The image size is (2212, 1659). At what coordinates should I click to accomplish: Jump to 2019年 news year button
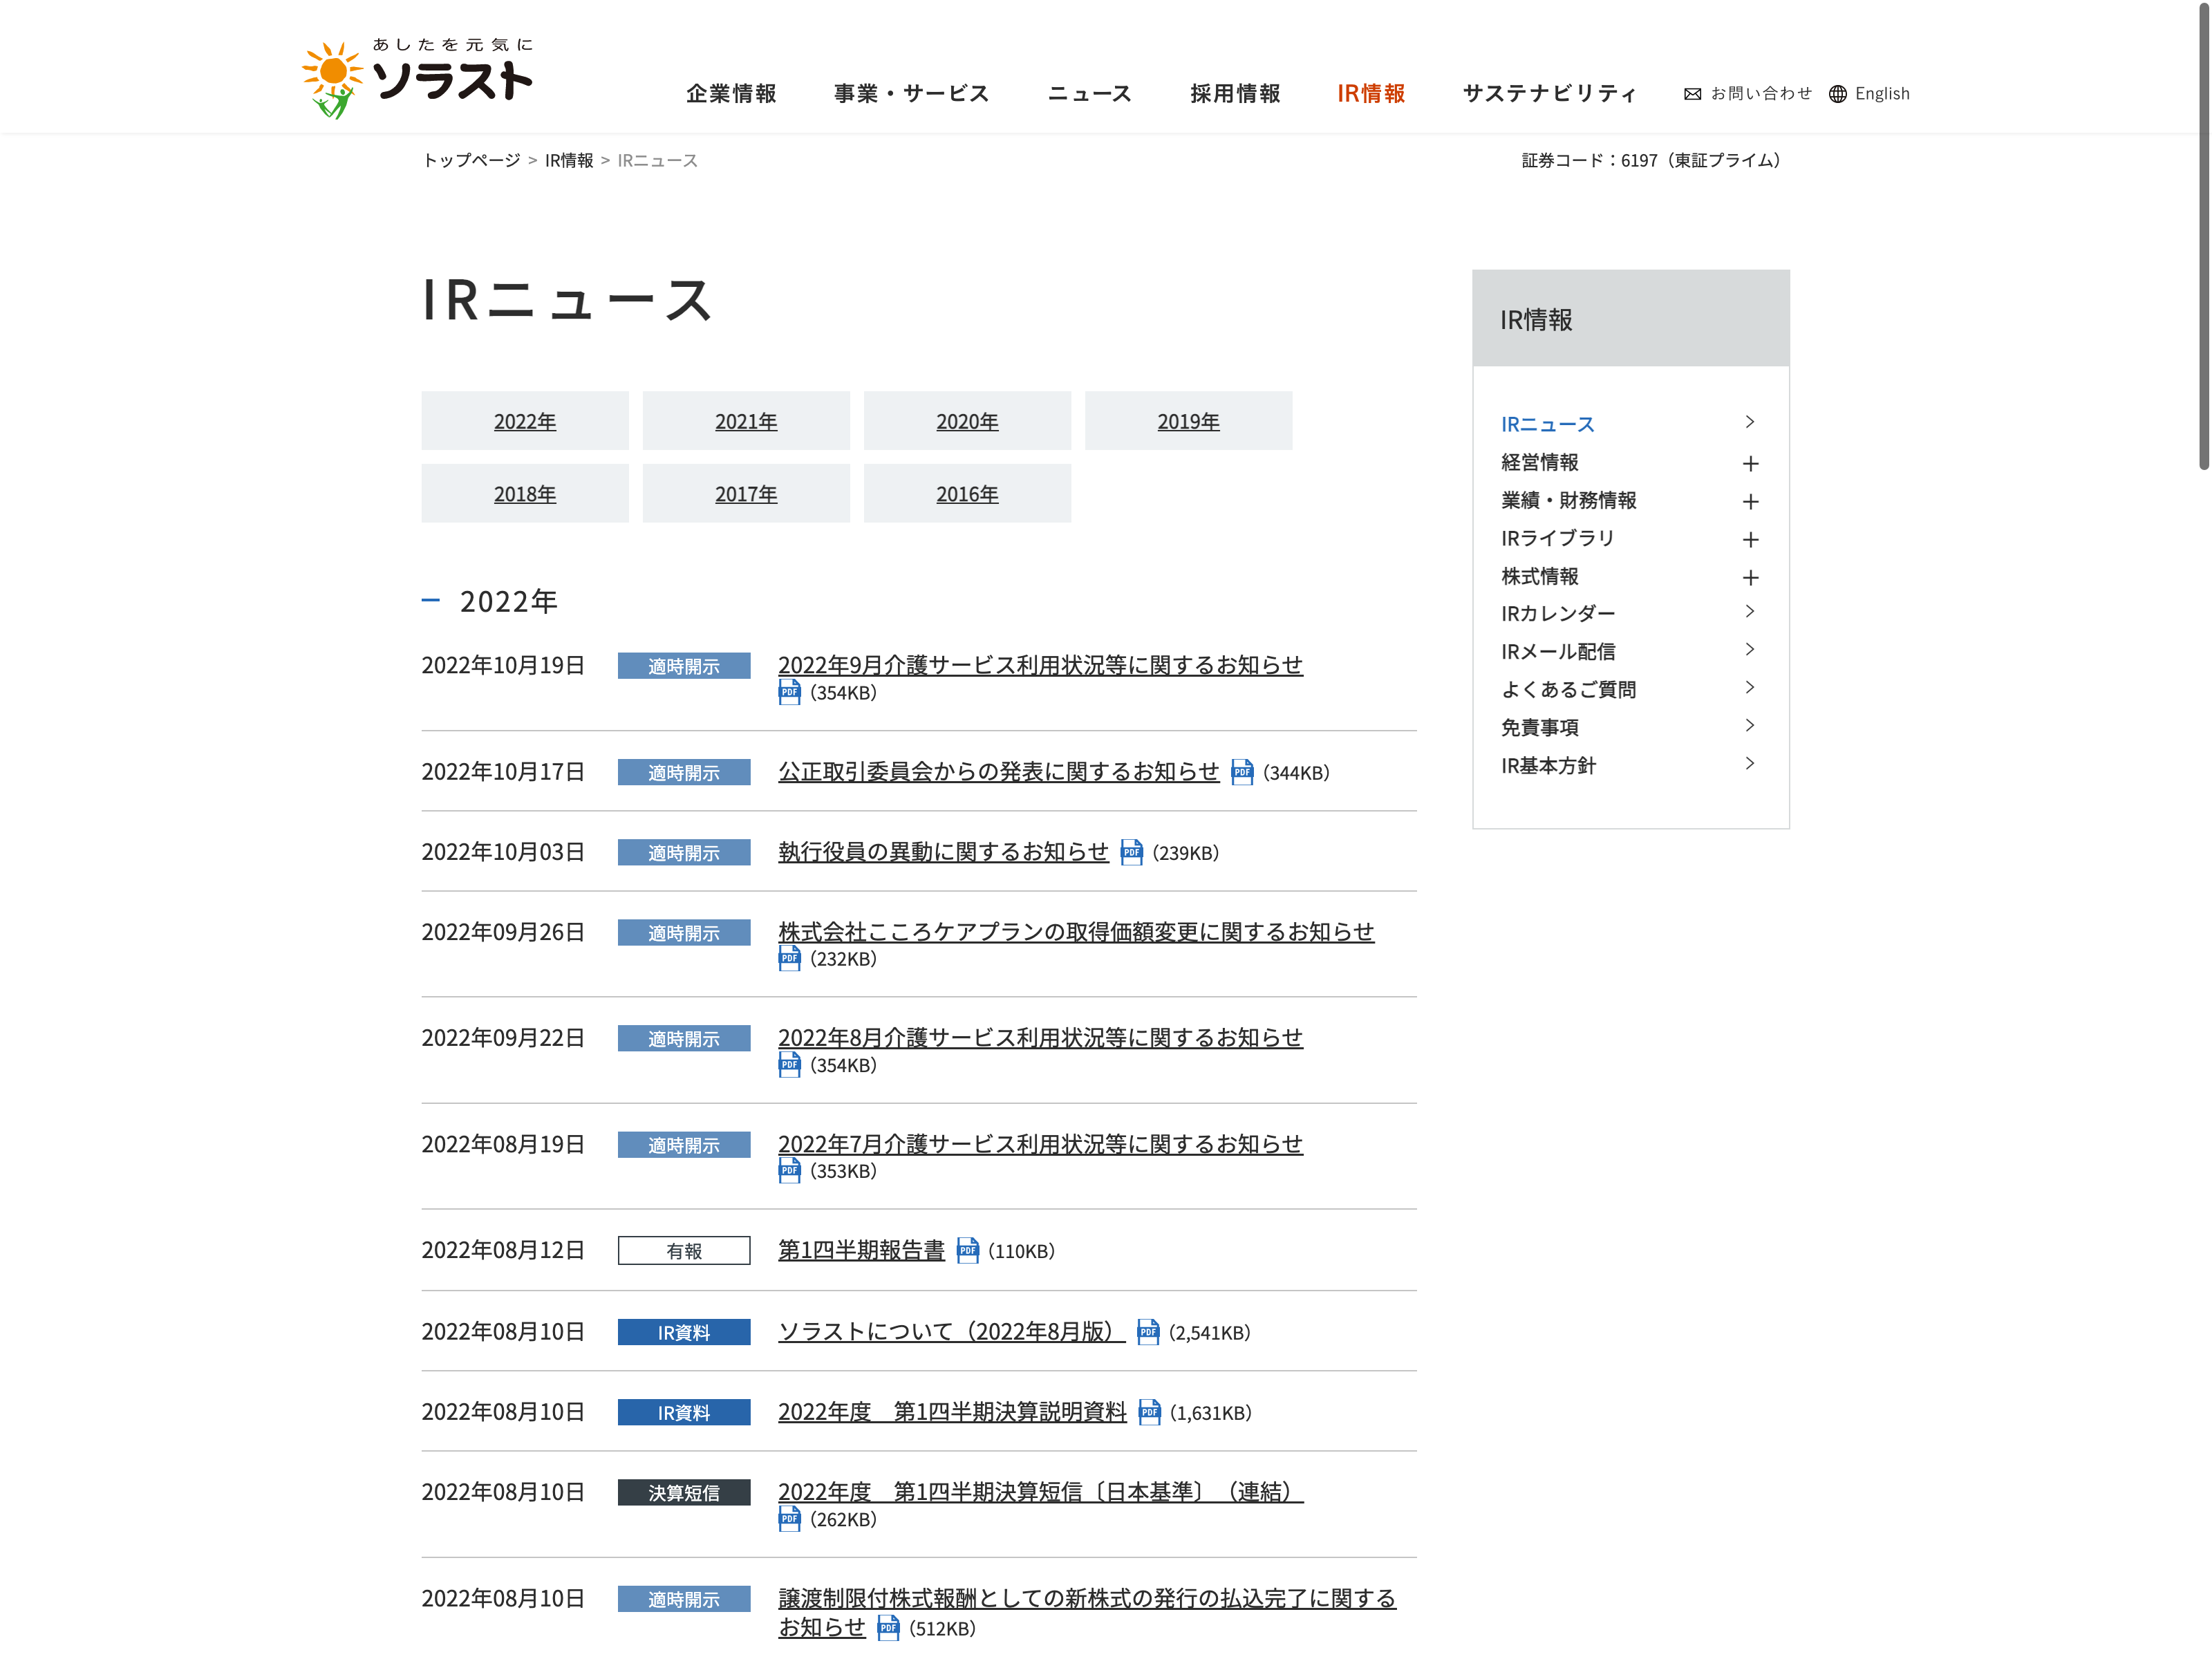point(1188,421)
